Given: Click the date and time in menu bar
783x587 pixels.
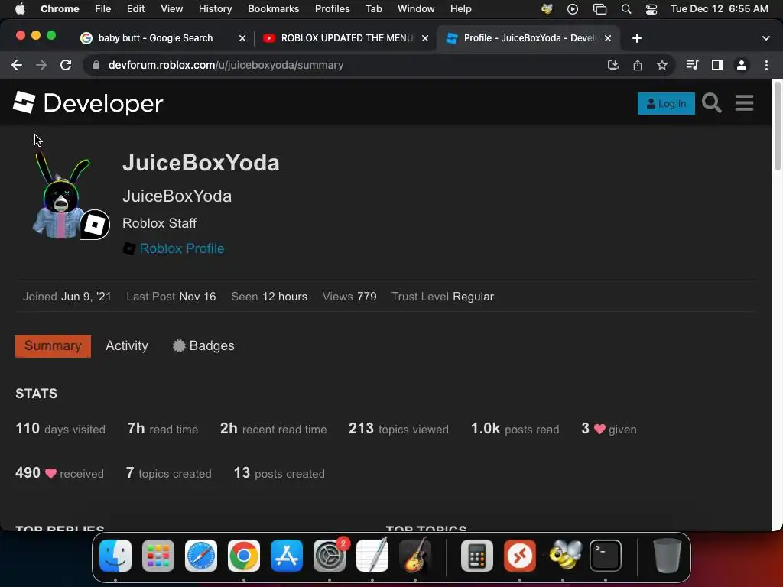Looking at the screenshot, I should [719, 9].
